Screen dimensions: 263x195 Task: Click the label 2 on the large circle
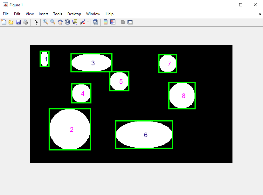pyautogui.click(x=72, y=129)
